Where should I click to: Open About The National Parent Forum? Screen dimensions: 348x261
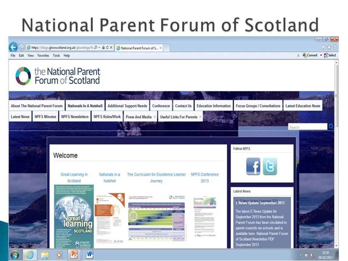[37, 106]
